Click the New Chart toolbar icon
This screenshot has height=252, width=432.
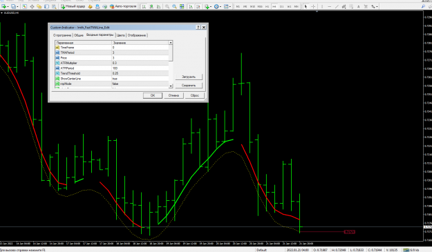point(4,6)
